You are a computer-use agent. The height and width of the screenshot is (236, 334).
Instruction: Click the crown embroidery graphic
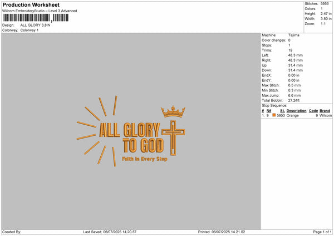[x=173, y=111]
